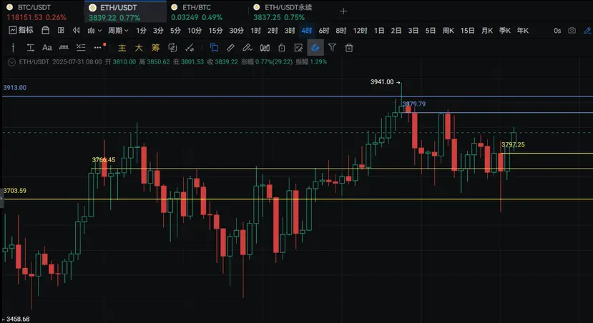Toggle the magnet snap icon
Image resolution: width=593 pixels, height=323 pixels.
pyautogui.click(x=315, y=48)
